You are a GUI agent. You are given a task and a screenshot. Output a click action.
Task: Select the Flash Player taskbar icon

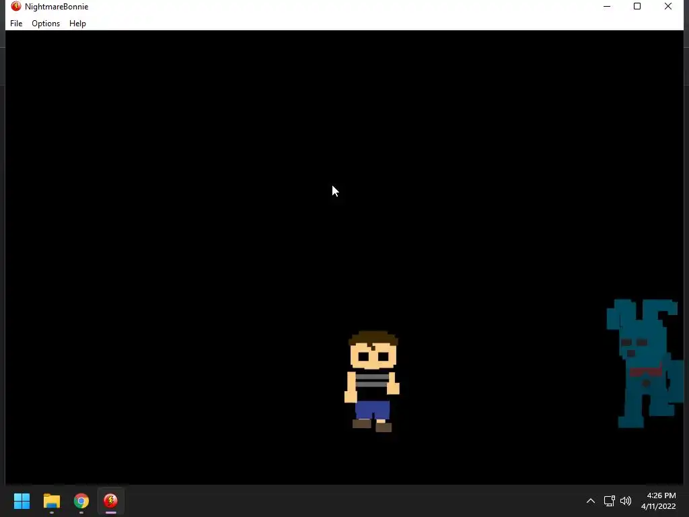(111, 501)
